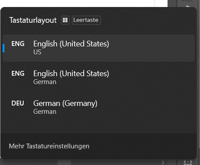Image resolution: width=200 pixels, height=165 pixels.
Task: Click the white document area above popup
Action: pos(77,3)
